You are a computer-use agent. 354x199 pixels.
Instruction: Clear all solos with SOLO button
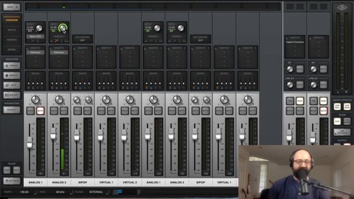(x=17, y=170)
